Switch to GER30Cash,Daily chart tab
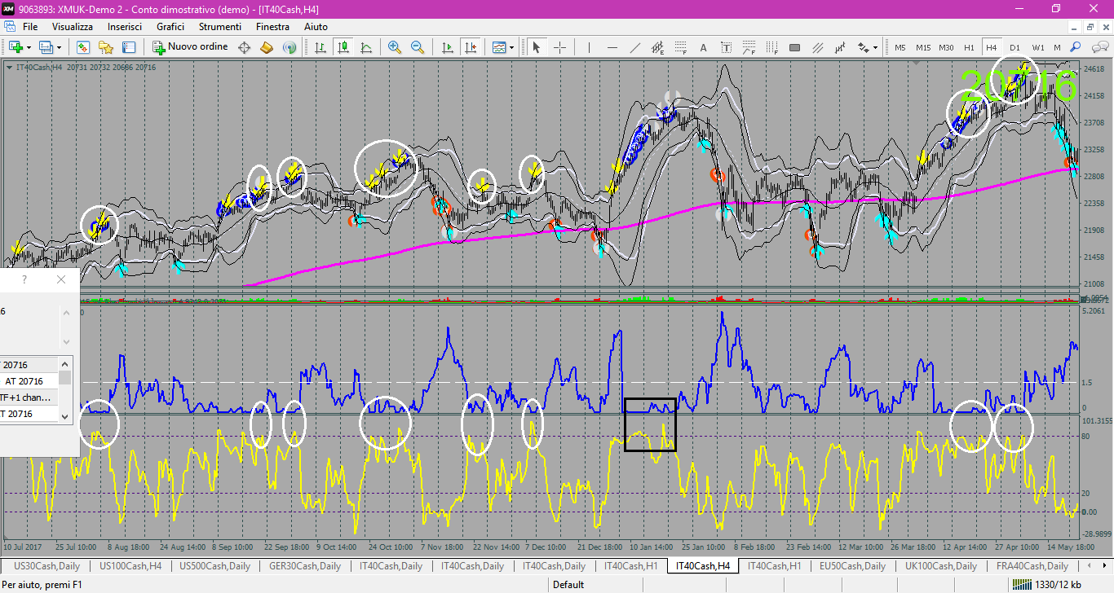This screenshot has width=1114, height=593. (x=305, y=565)
